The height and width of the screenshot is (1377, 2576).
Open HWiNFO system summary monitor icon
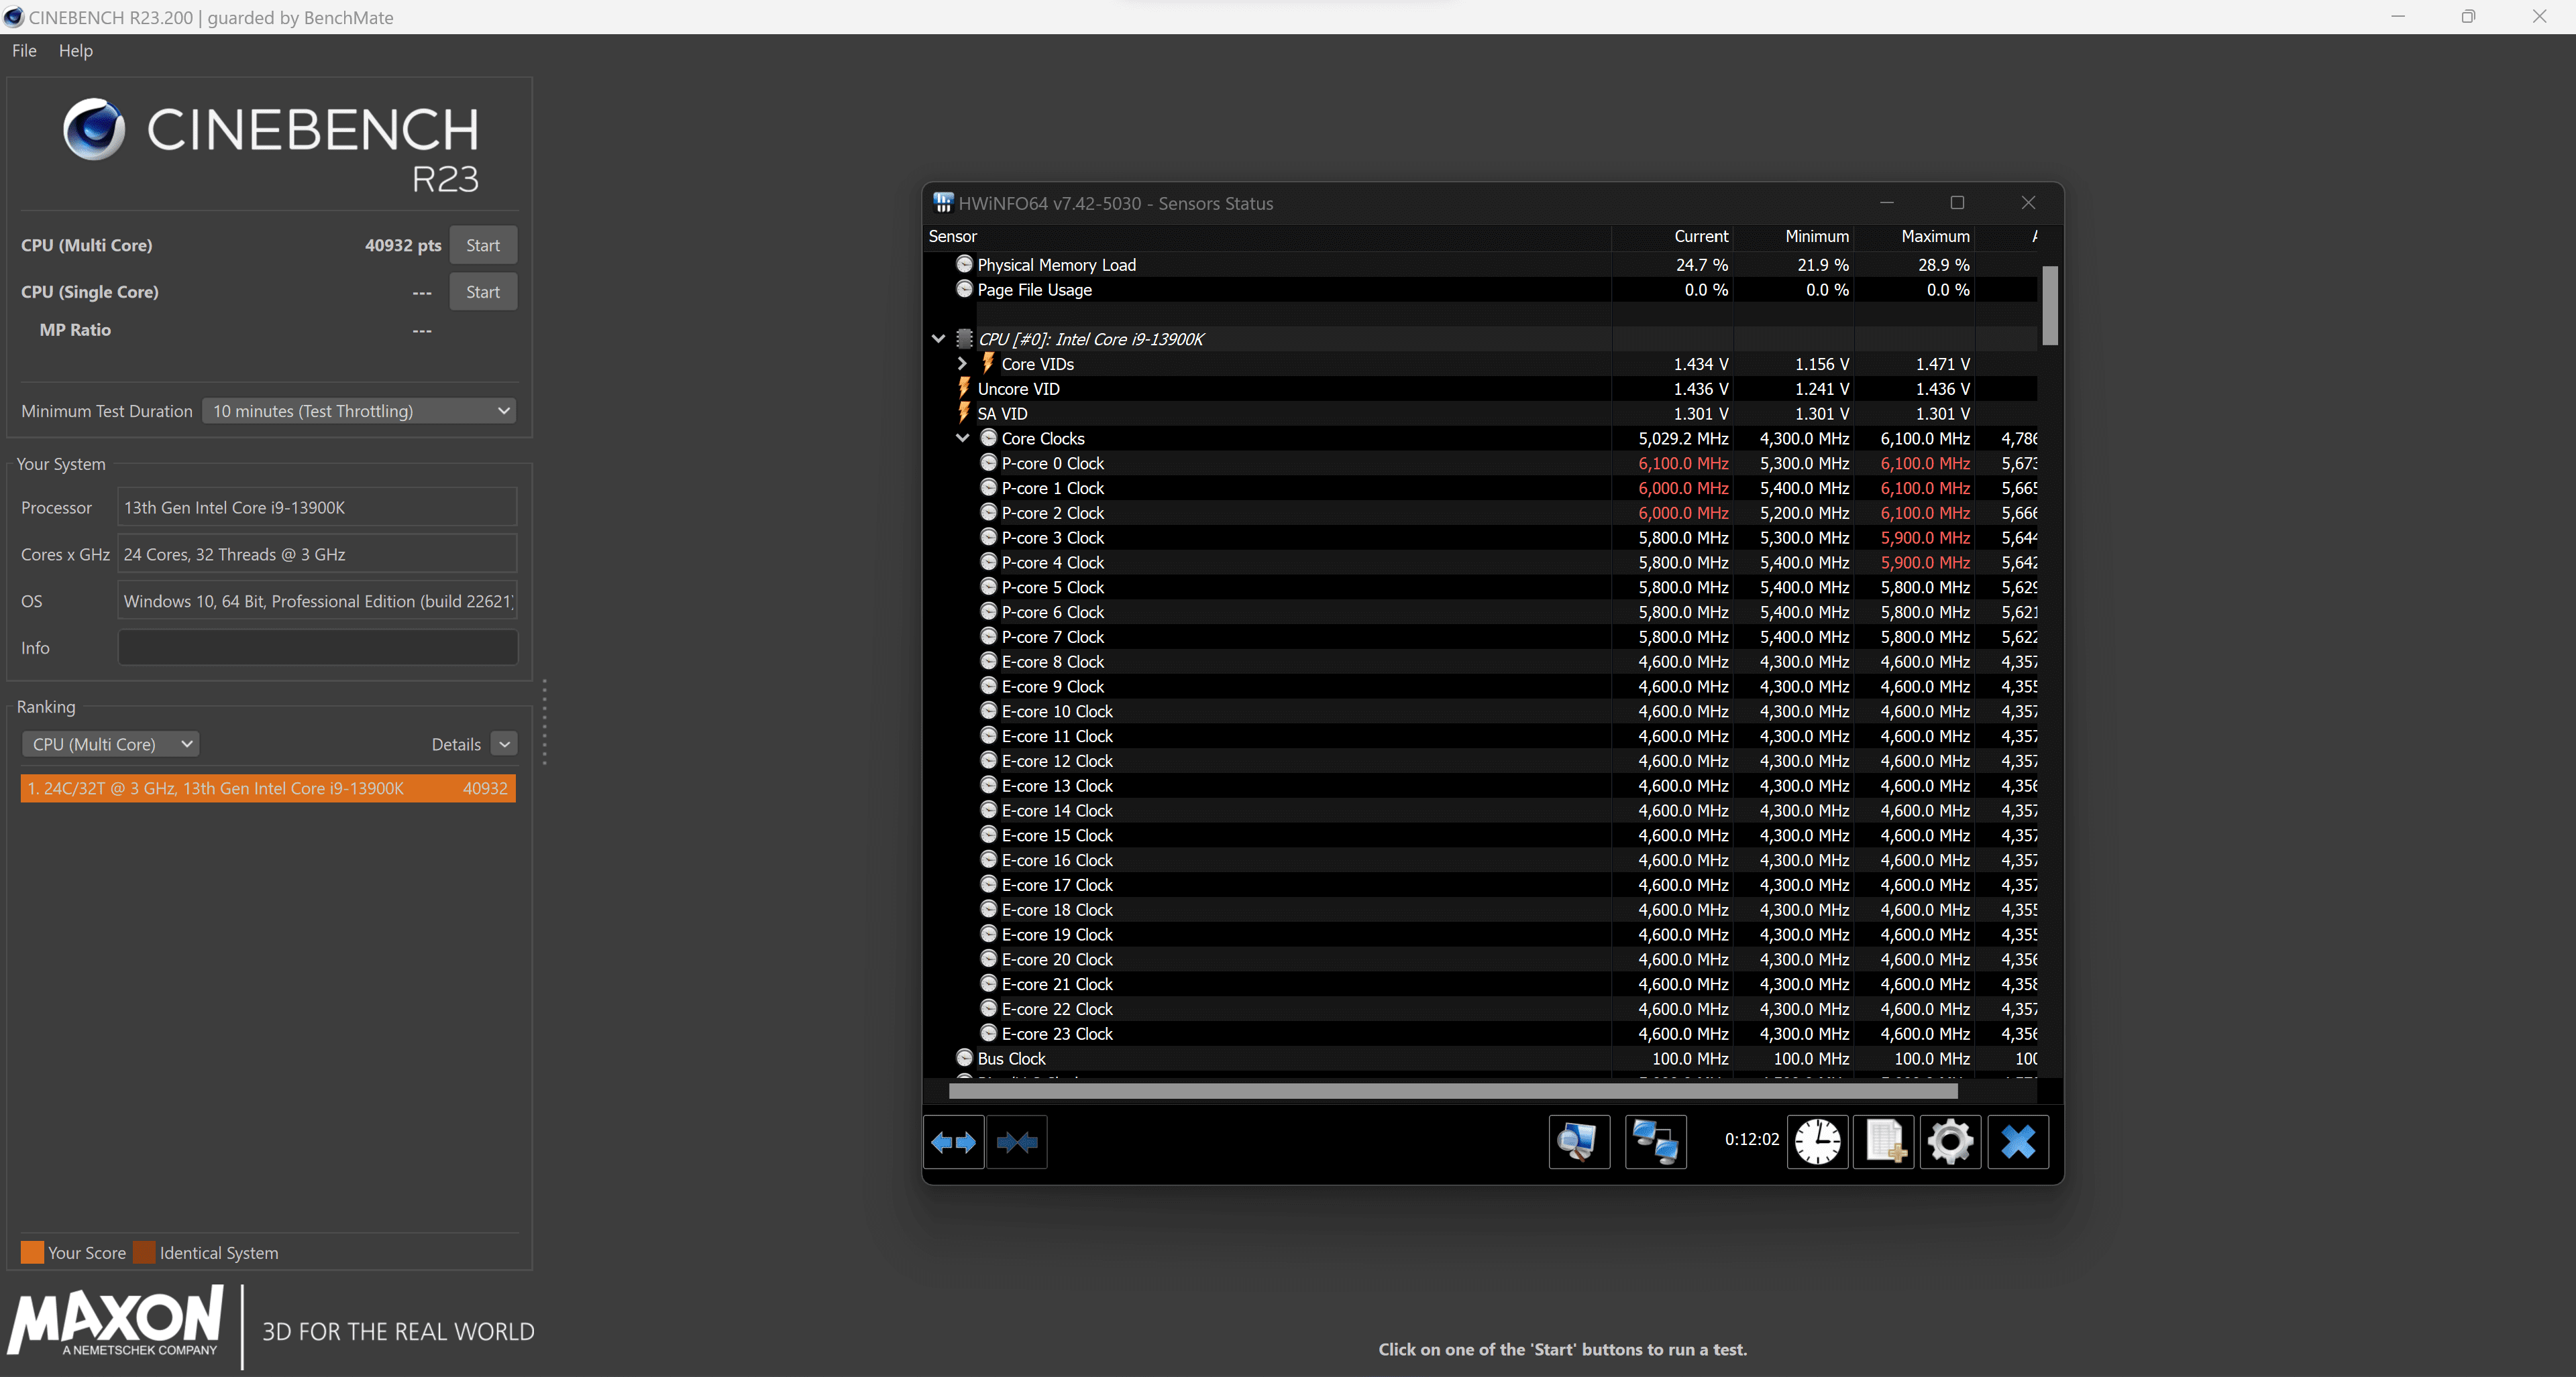[1579, 1142]
